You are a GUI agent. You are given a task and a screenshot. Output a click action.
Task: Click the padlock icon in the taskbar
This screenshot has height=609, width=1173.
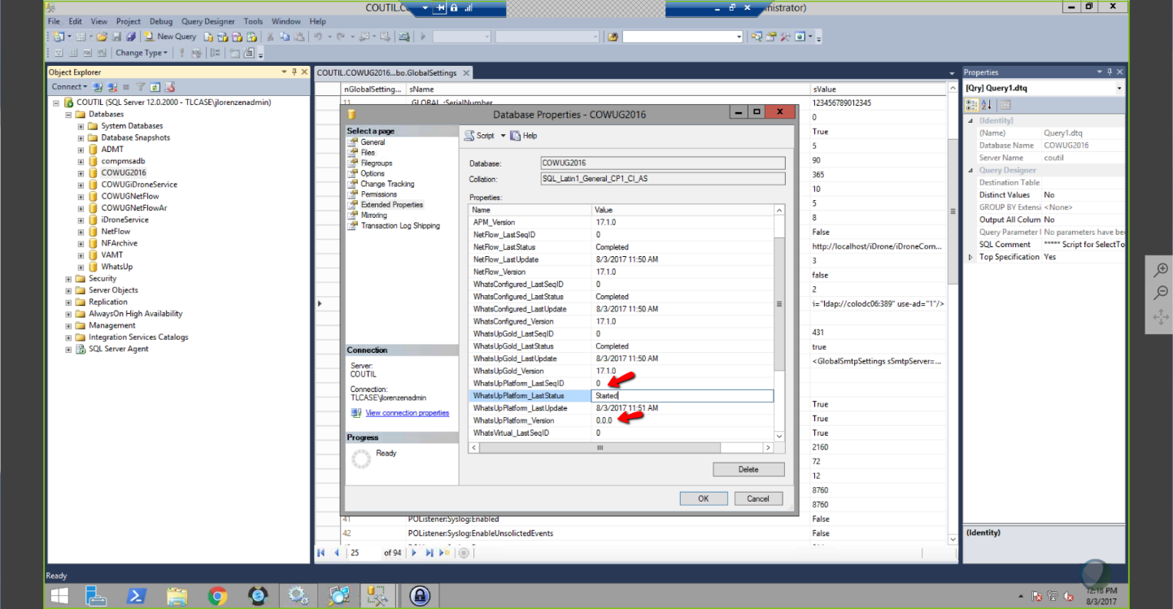(x=420, y=596)
